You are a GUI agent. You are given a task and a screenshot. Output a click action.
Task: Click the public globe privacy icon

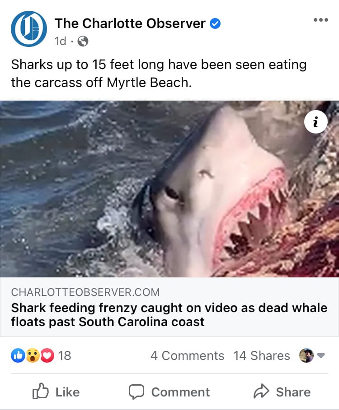pos(83,41)
